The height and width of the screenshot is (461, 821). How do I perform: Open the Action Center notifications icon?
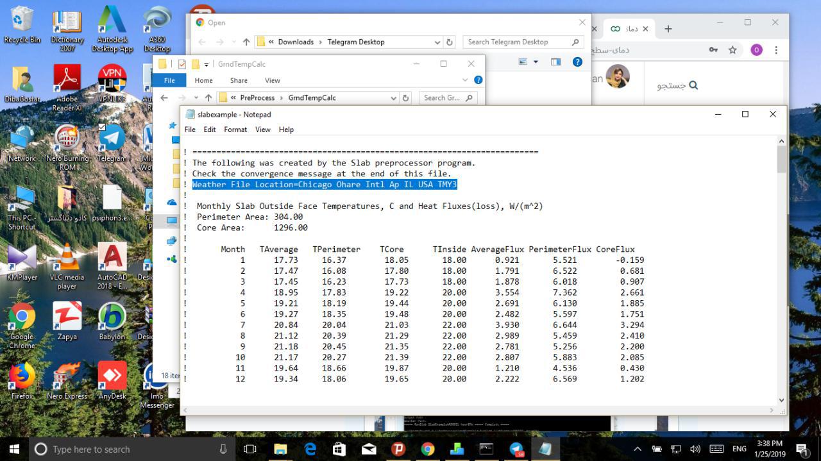pos(802,449)
